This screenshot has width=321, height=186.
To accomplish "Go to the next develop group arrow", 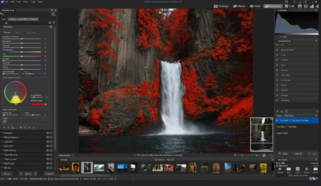I will click(x=35, y=174).
